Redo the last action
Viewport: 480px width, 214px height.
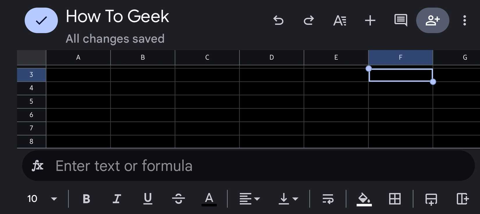point(309,20)
